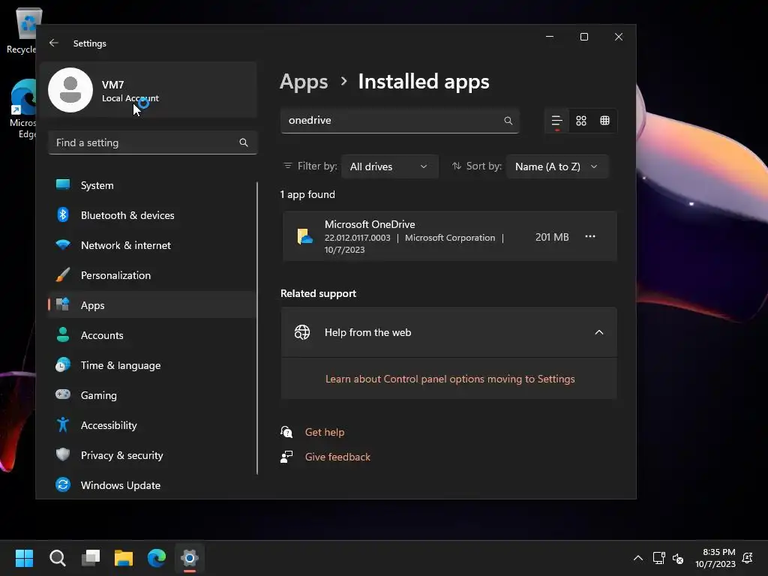Open Personalization settings
This screenshot has height=576, width=768.
coord(151,275)
